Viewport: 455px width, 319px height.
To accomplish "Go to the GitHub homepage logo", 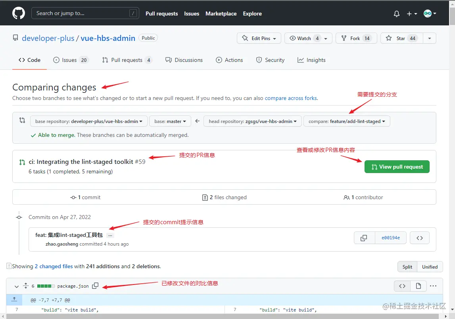I will pos(19,13).
